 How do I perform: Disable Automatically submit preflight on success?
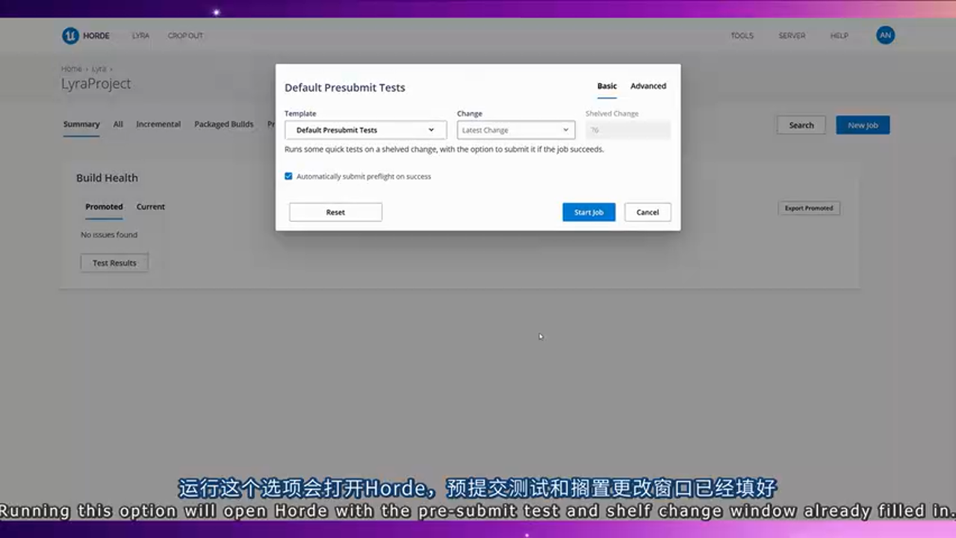click(x=288, y=176)
